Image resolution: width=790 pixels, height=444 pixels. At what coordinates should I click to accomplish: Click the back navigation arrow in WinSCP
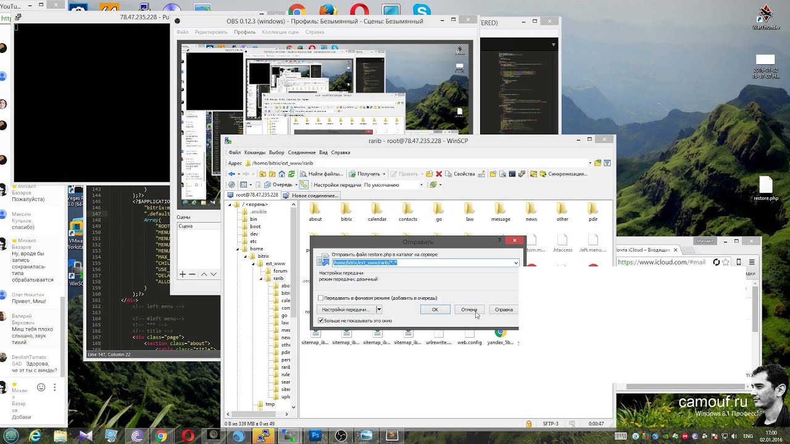[231, 174]
